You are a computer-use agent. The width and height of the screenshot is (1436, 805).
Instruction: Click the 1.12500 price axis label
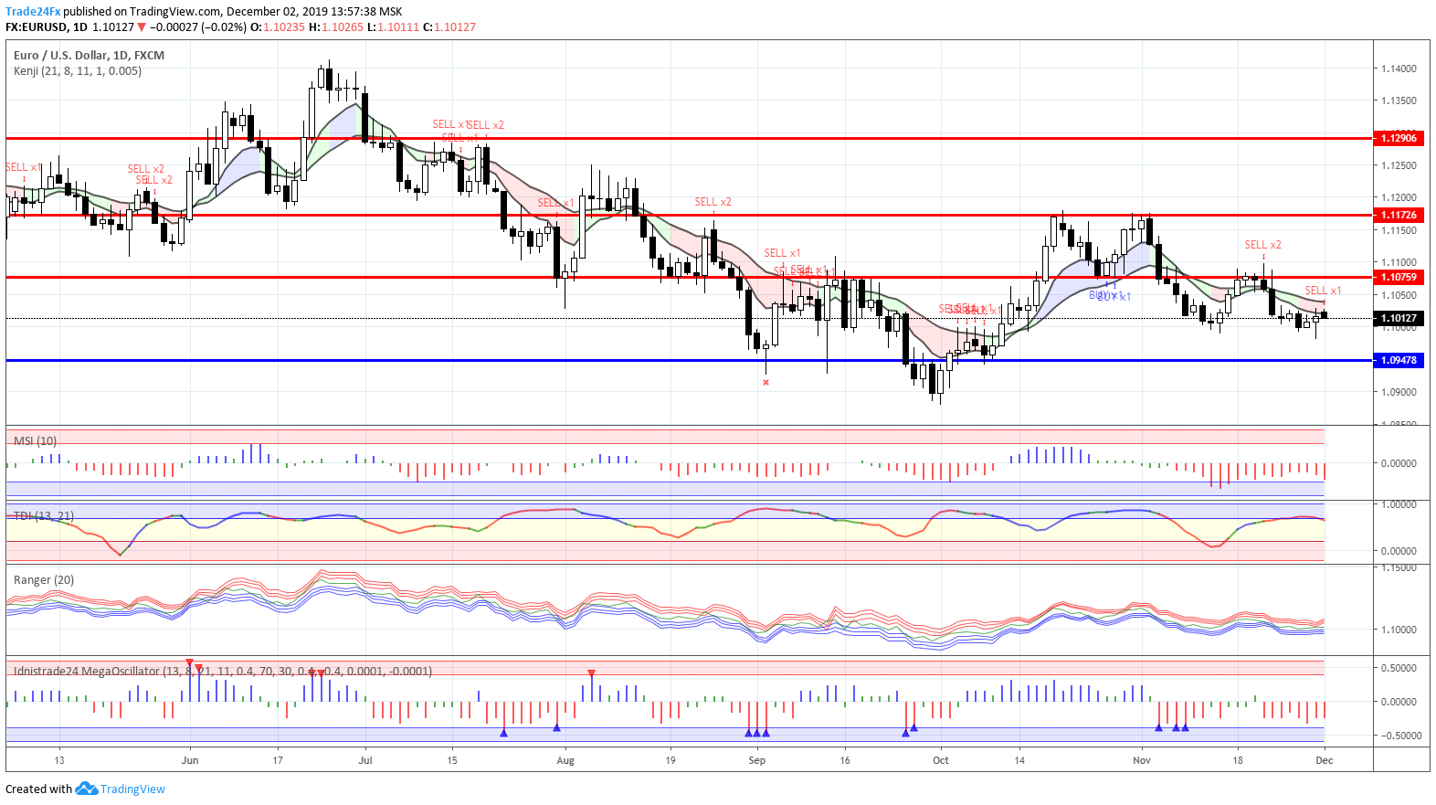click(1399, 166)
